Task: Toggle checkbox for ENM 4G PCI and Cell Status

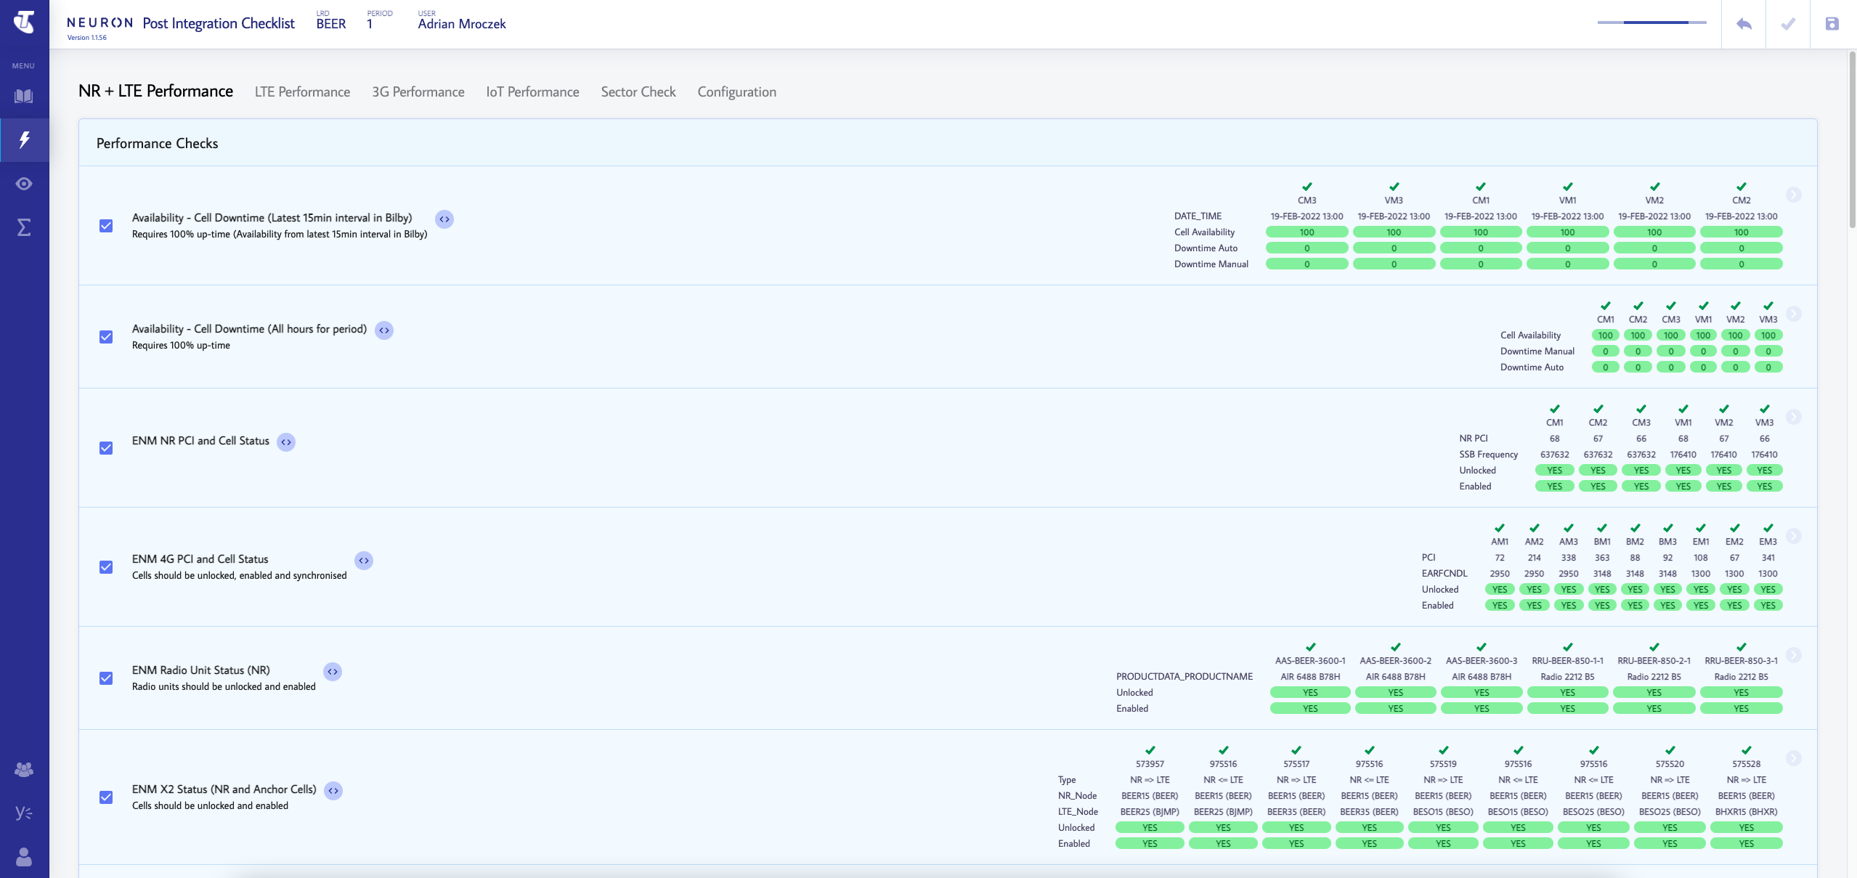Action: [106, 567]
